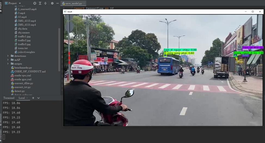Select the yolov4.weights file
Screen dimensions: 265x143
25,52
